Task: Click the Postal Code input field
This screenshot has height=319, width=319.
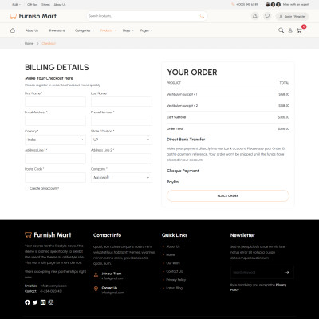Action: (55, 178)
